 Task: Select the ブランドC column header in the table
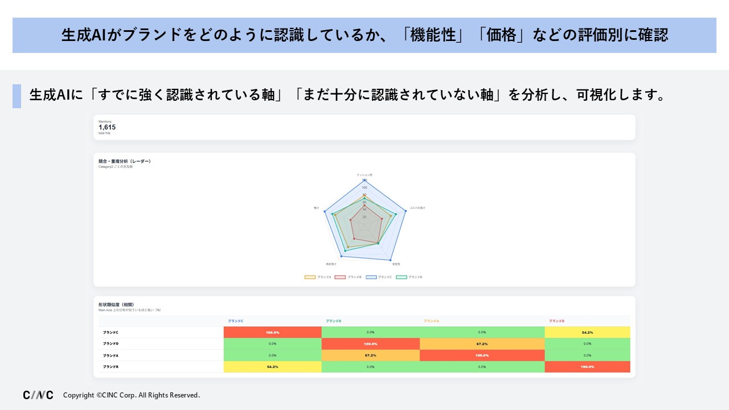(x=235, y=321)
